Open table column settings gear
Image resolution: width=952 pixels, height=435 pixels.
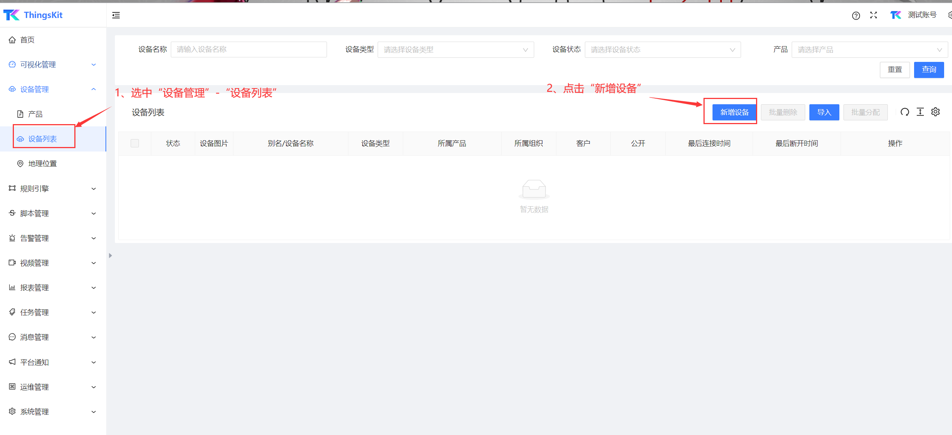(935, 112)
